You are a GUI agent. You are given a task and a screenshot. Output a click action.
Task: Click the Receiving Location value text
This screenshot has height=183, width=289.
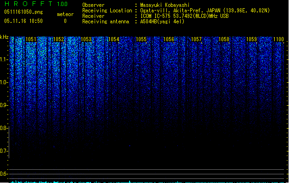[205, 11]
